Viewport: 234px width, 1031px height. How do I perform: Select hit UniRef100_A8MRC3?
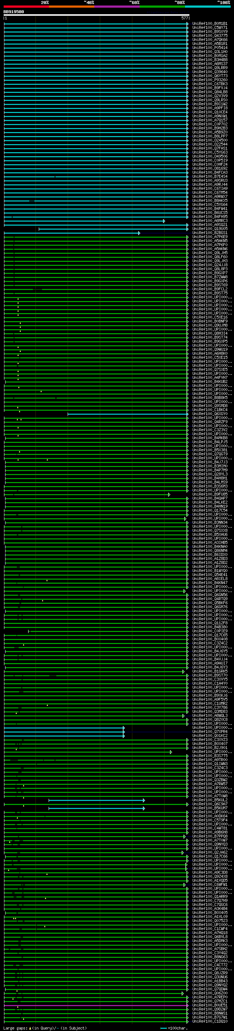coord(210,221)
